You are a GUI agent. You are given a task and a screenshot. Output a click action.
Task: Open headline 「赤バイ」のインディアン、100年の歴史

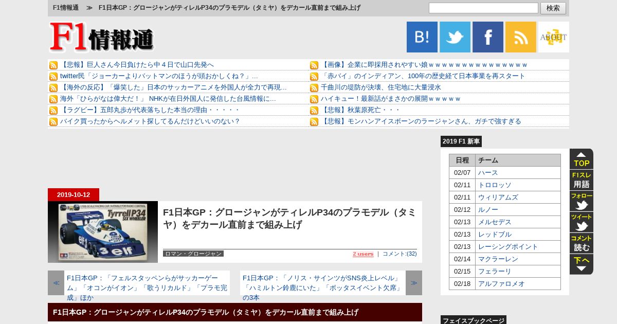click(423, 76)
